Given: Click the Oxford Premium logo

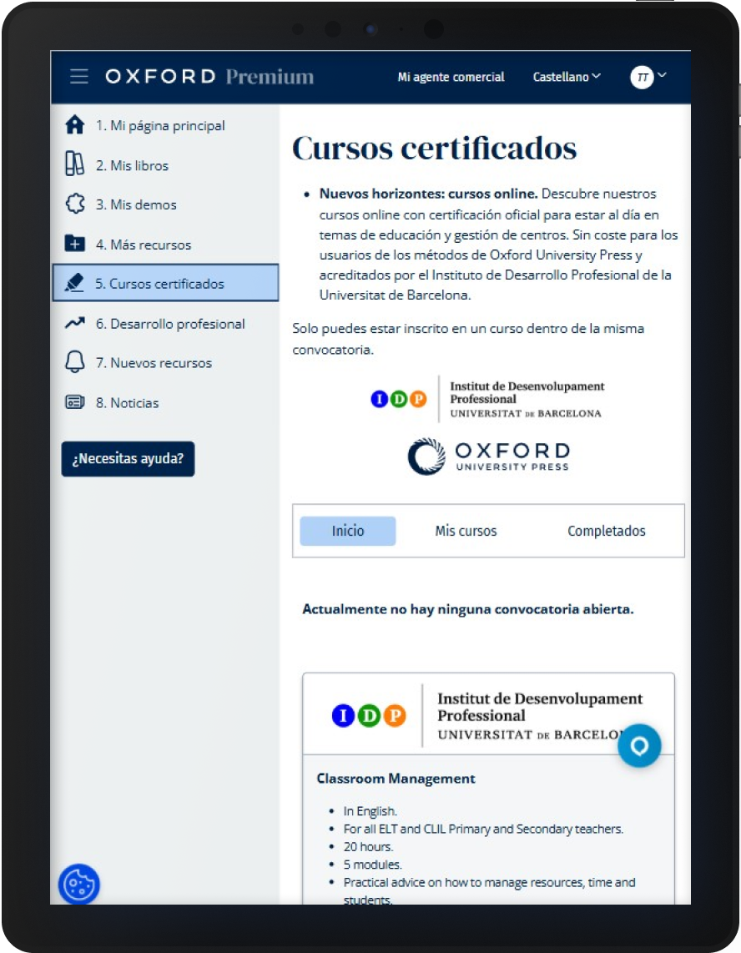Looking at the screenshot, I should (209, 77).
